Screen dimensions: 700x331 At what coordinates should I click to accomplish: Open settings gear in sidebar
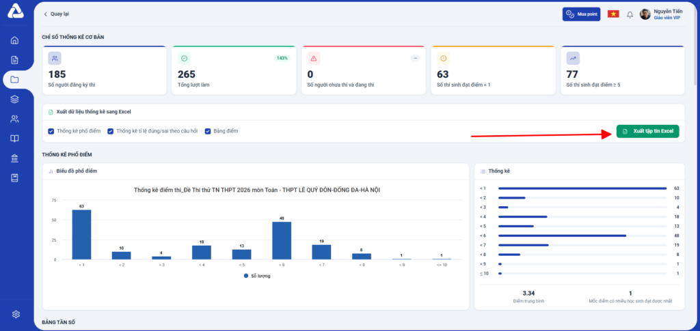coord(16,315)
